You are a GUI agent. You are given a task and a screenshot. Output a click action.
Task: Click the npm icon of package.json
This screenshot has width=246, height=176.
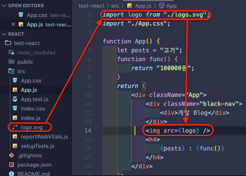(x=11, y=165)
